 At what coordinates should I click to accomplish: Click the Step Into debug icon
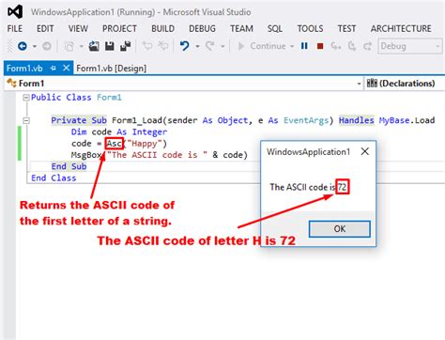tap(336, 46)
